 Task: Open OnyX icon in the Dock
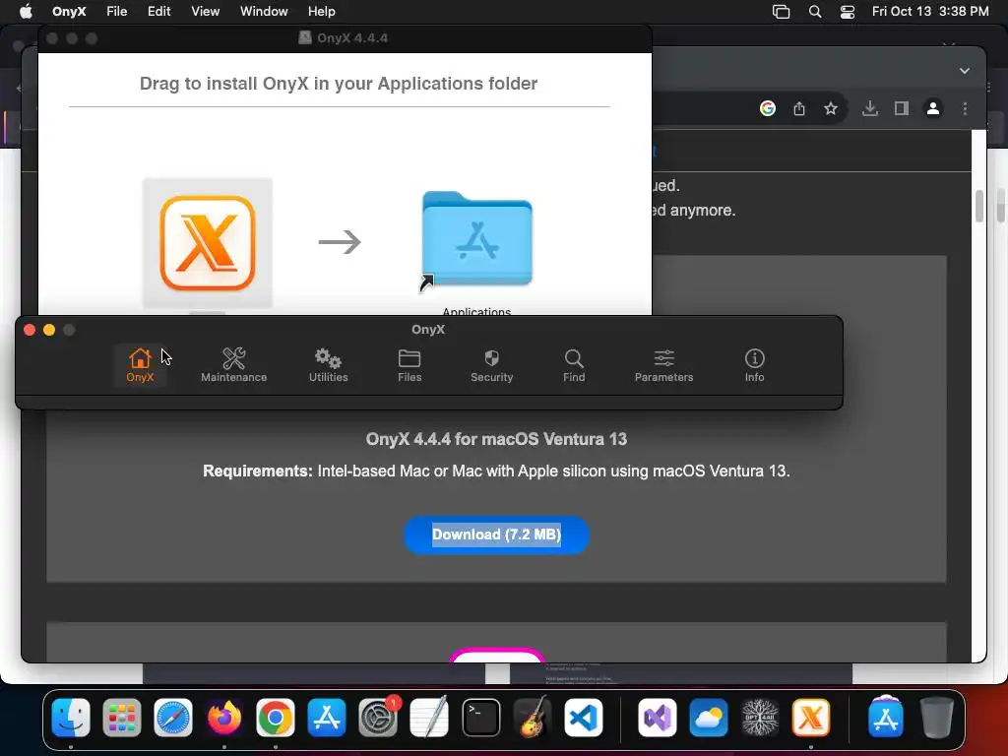coord(811,718)
